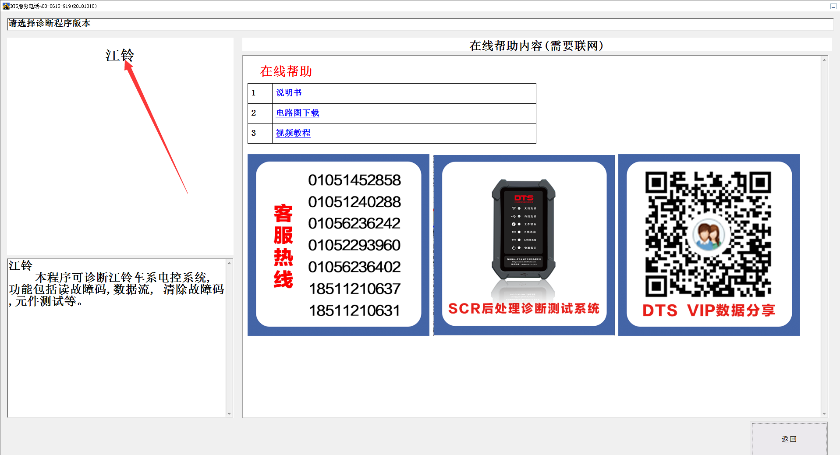Select the 江铃 diagnostic program version
The width and height of the screenshot is (840, 455).
click(120, 55)
